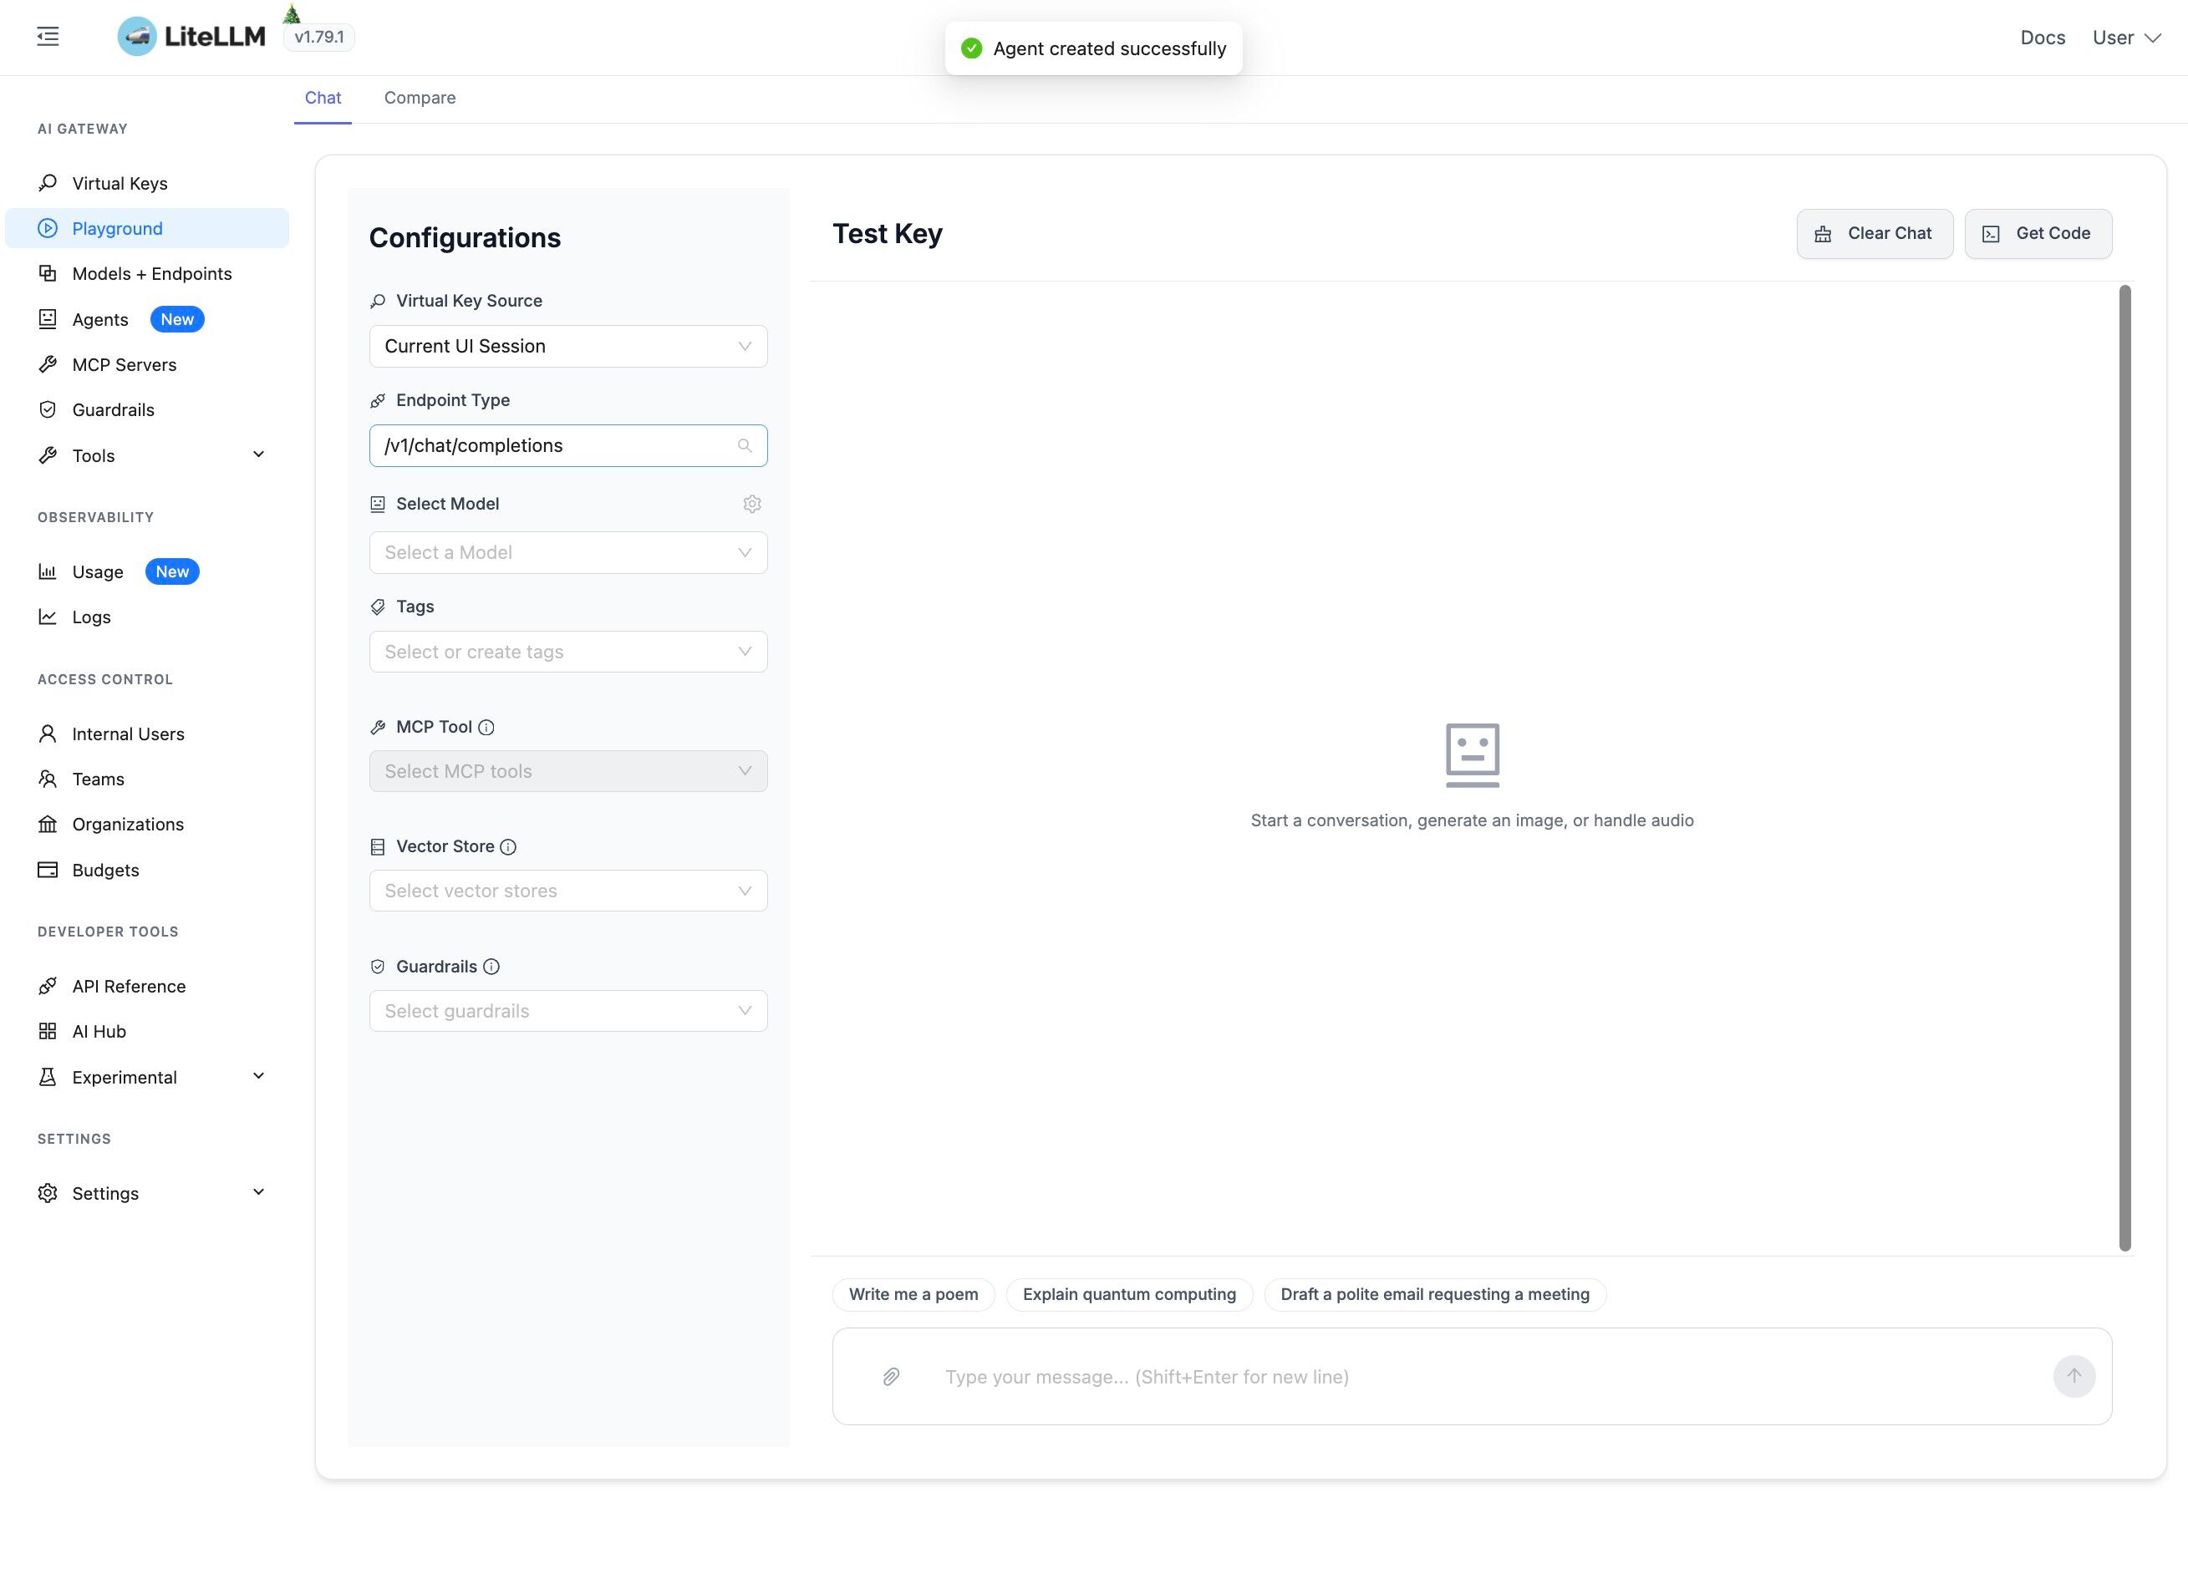This screenshot has height=1574, width=2188.
Task: Switch to the Compare tab
Action: (x=420, y=98)
